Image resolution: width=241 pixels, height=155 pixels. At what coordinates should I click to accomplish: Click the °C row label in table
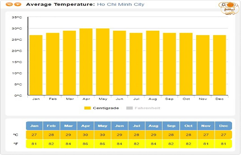pos(16,135)
